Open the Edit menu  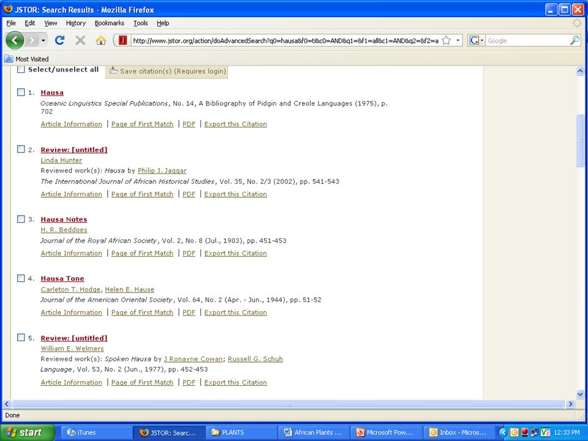pyautogui.click(x=29, y=23)
